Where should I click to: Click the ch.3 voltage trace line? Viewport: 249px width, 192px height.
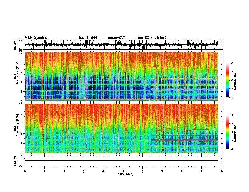pos(121,161)
